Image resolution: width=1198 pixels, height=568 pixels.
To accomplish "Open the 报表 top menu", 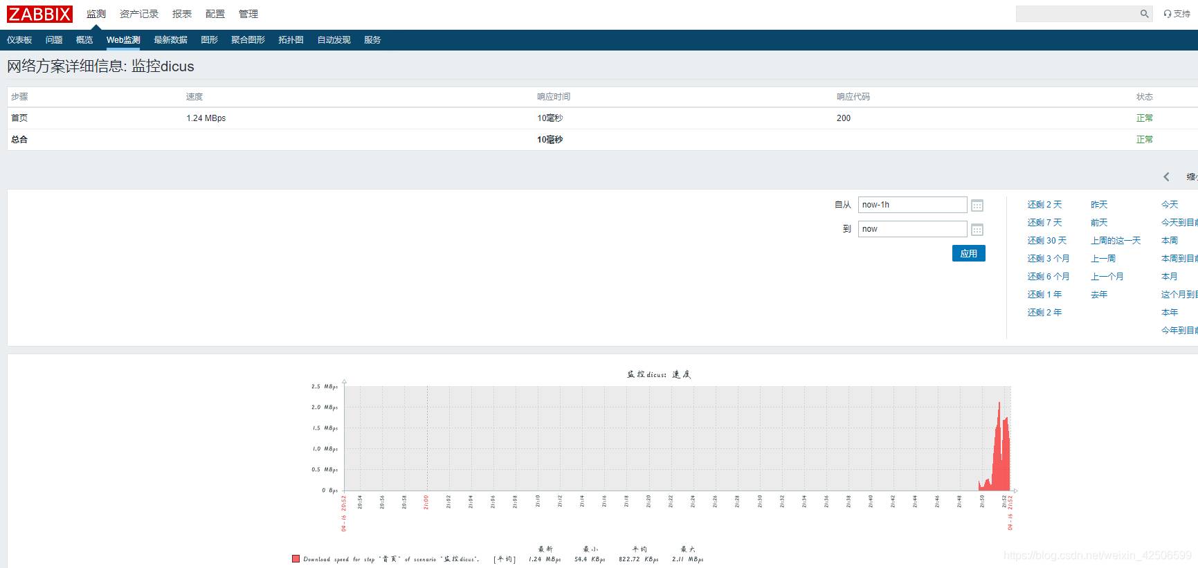I will 182,14.
